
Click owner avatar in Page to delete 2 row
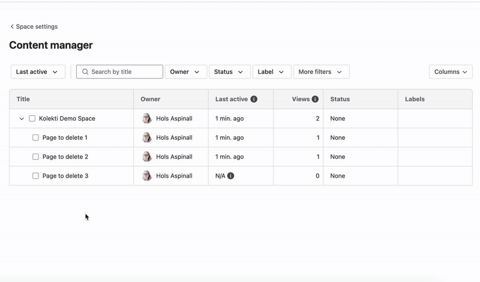(x=147, y=157)
